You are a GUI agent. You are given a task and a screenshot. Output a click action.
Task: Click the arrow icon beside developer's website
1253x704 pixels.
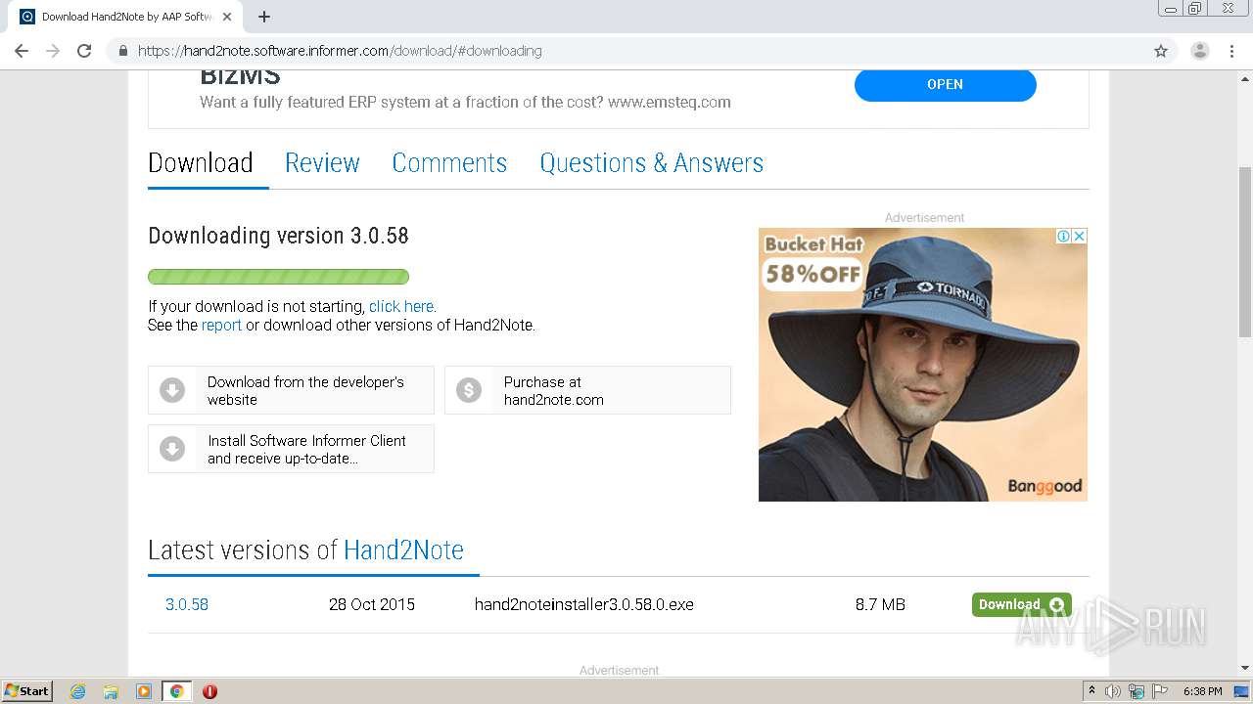click(172, 390)
